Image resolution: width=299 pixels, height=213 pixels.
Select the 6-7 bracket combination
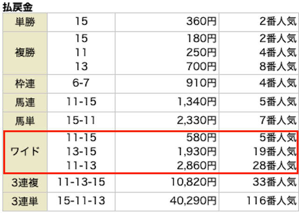pyautogui.click(x=81, y=83)
